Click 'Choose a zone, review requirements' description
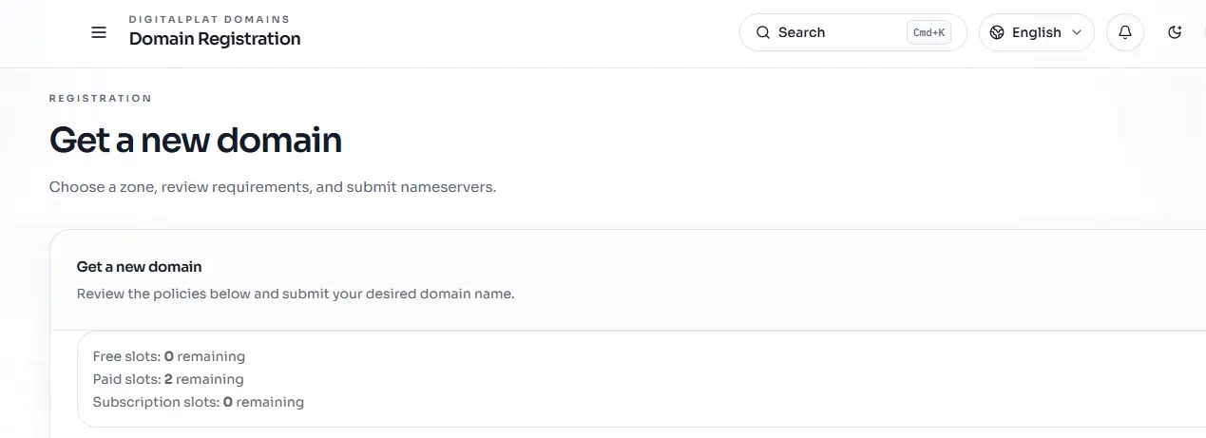Viewport: 1206px width, 438px height. [273, 187]
